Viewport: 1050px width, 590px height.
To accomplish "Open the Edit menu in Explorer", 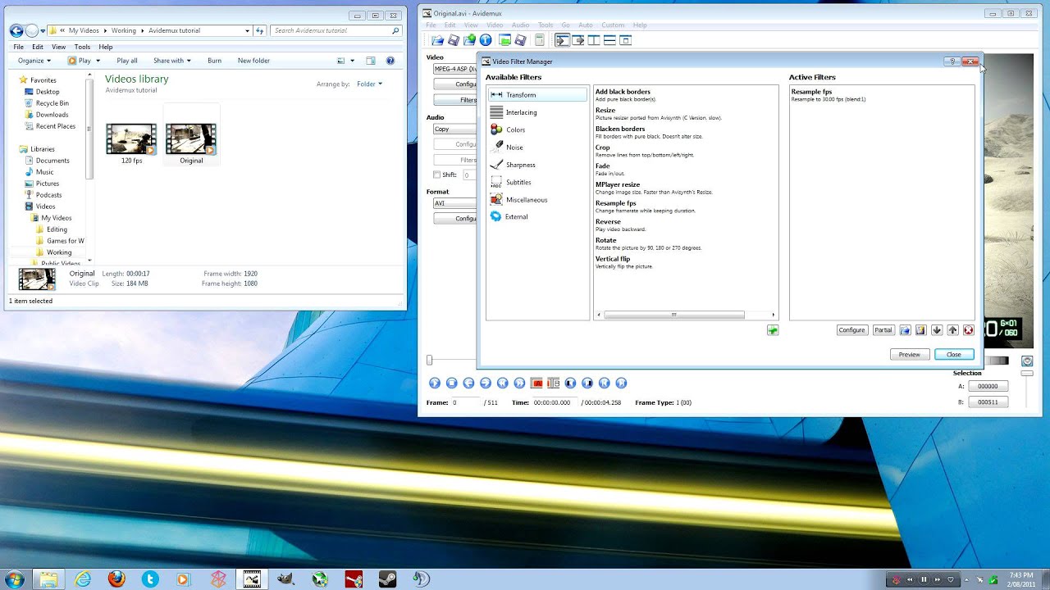I will point(38,47).
